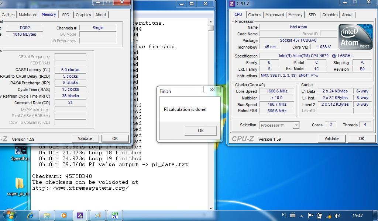Viewport: 378px width, 221px height.
Task: Open the Action Center flag icon
Action: pos(311,216)
